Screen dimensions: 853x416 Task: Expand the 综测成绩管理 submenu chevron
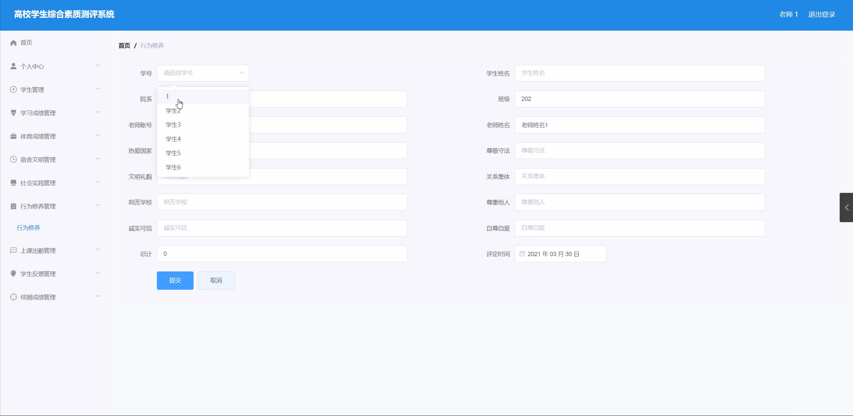click(98, 296)
